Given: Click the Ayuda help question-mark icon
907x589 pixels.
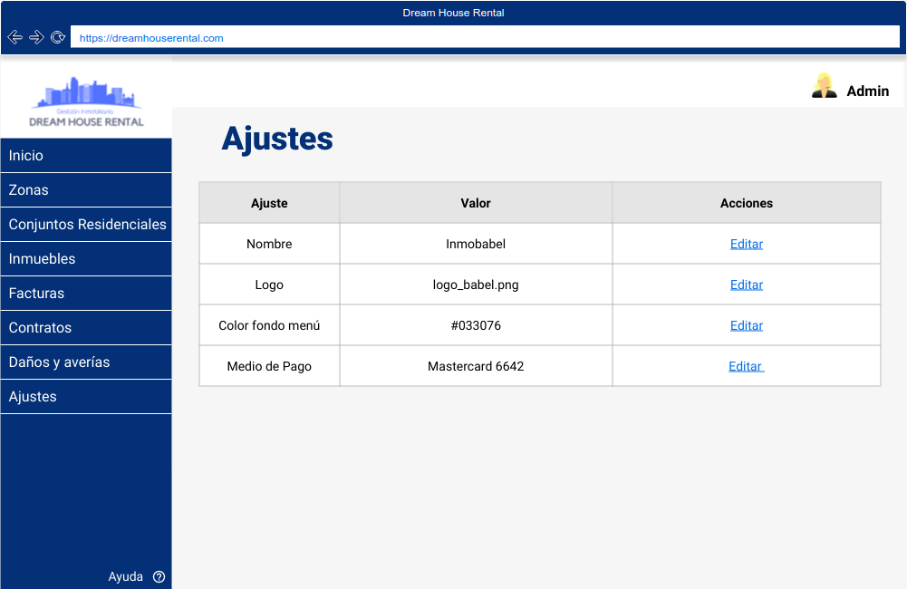Looking at the screenshot, I should [159, 576].
